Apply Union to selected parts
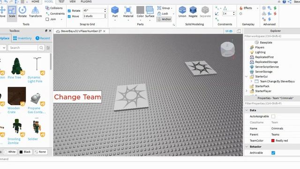 [182, 12]
